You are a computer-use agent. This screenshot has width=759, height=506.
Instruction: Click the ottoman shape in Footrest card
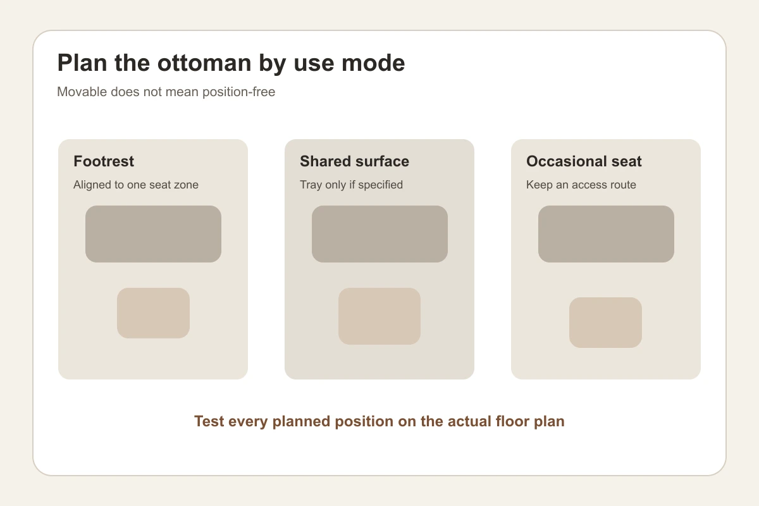coord(153,313)
